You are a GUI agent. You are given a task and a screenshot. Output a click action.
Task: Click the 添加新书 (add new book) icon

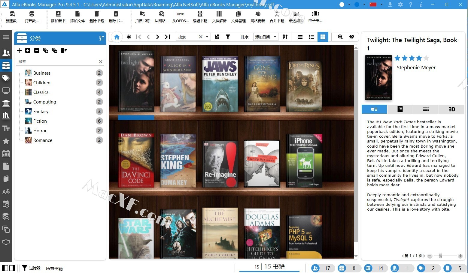pos(58,14)
